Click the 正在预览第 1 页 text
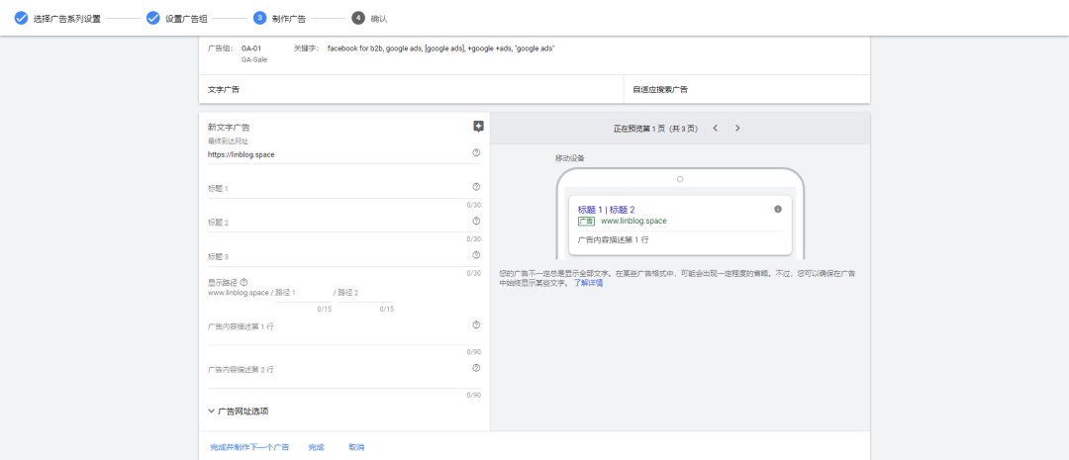This screenshot has height=460, width=1069. 655,129
